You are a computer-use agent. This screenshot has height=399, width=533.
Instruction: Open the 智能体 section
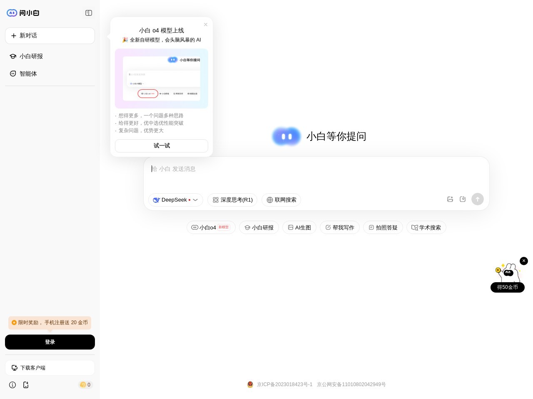pyautogui.click(x=28, y=74)
